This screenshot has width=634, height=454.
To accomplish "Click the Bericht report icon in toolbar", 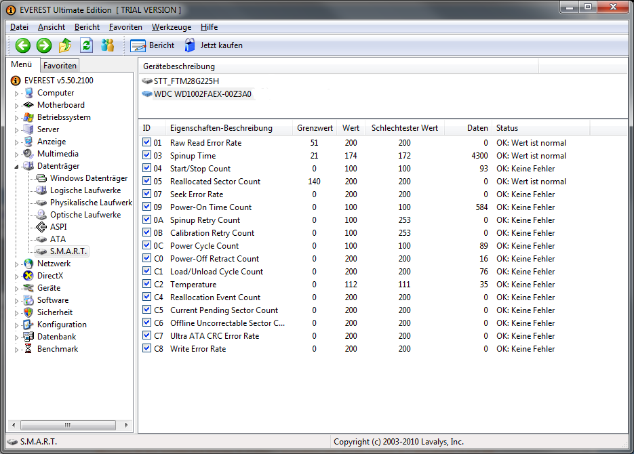I will pos(138,45).
